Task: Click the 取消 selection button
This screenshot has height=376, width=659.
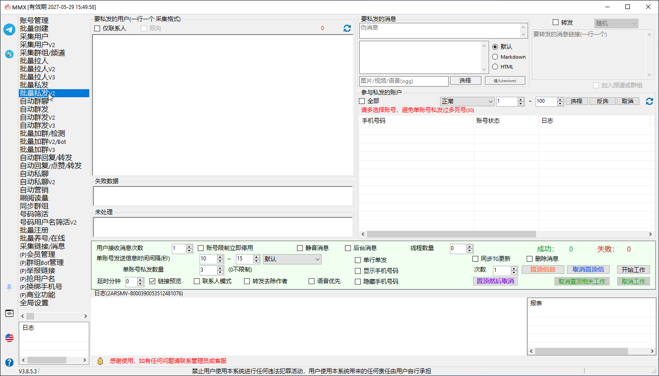Action: click(628, 101)
